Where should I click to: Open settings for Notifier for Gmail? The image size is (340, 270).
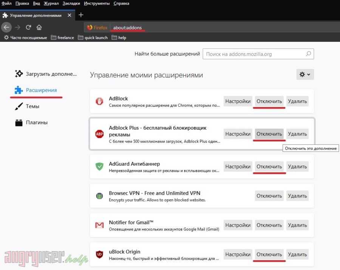[238, 225]
